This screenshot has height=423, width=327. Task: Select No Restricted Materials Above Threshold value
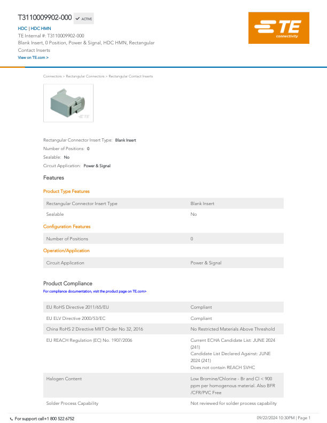point(232,329)
